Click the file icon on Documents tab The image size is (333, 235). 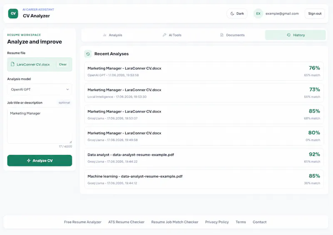click(x=222, y=35)
